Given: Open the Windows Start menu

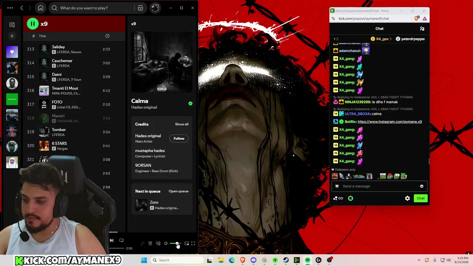Looking at the screenshot, I should (x=144, y=260).
